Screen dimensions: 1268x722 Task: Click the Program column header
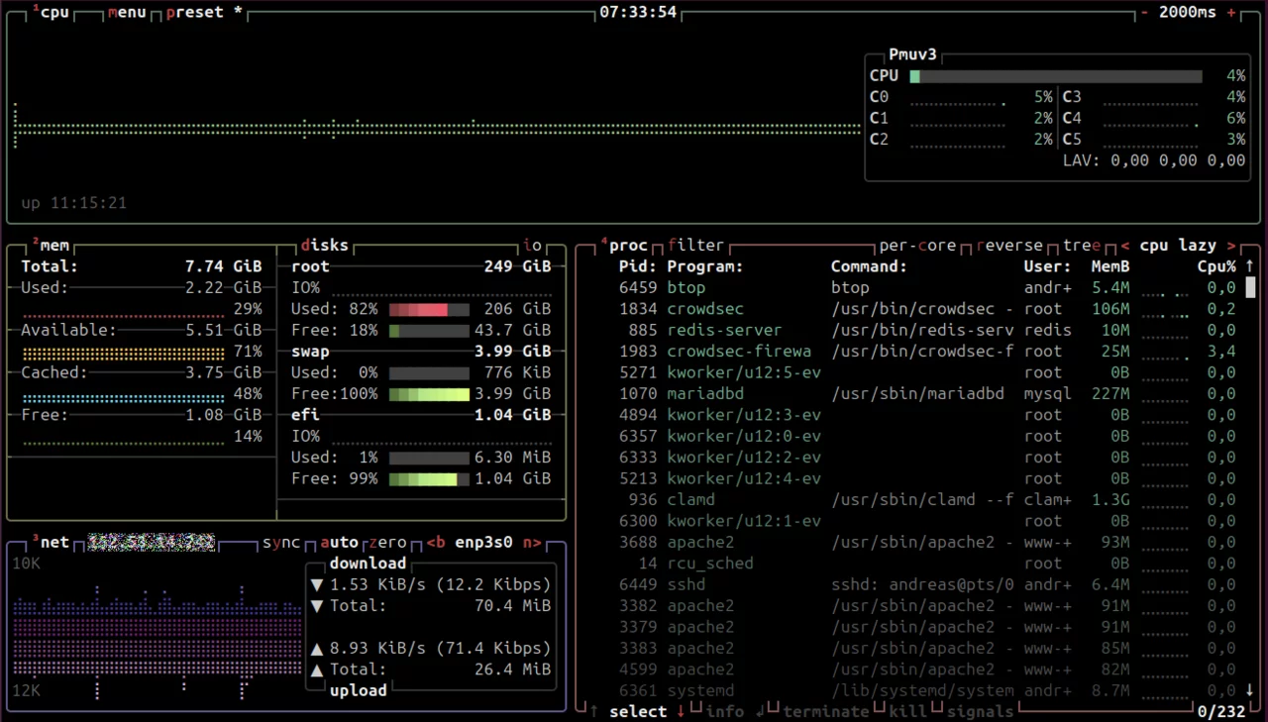click(x=705, y=266)
